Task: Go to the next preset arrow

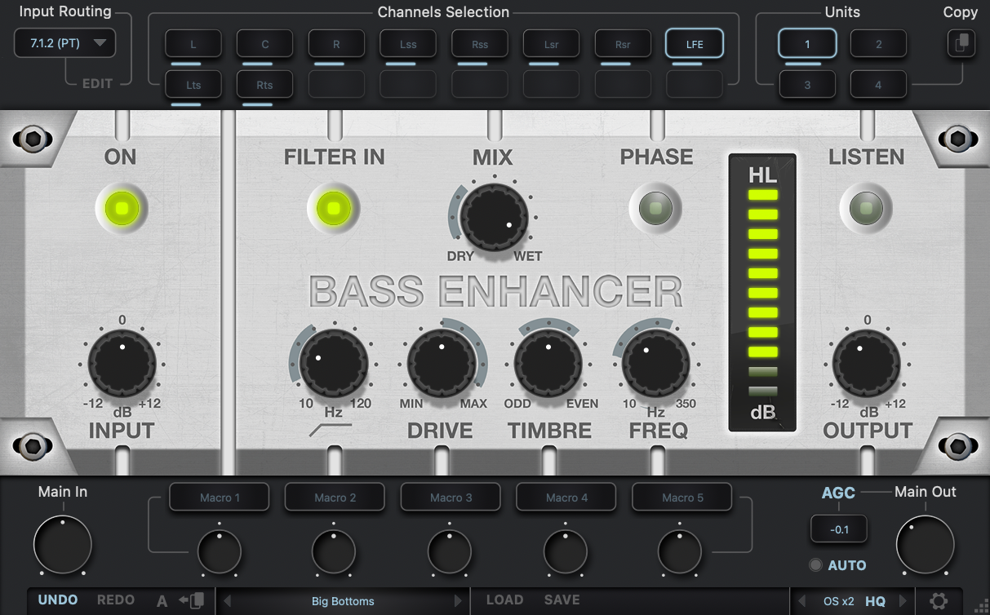Action: click(x=458, y=601)
